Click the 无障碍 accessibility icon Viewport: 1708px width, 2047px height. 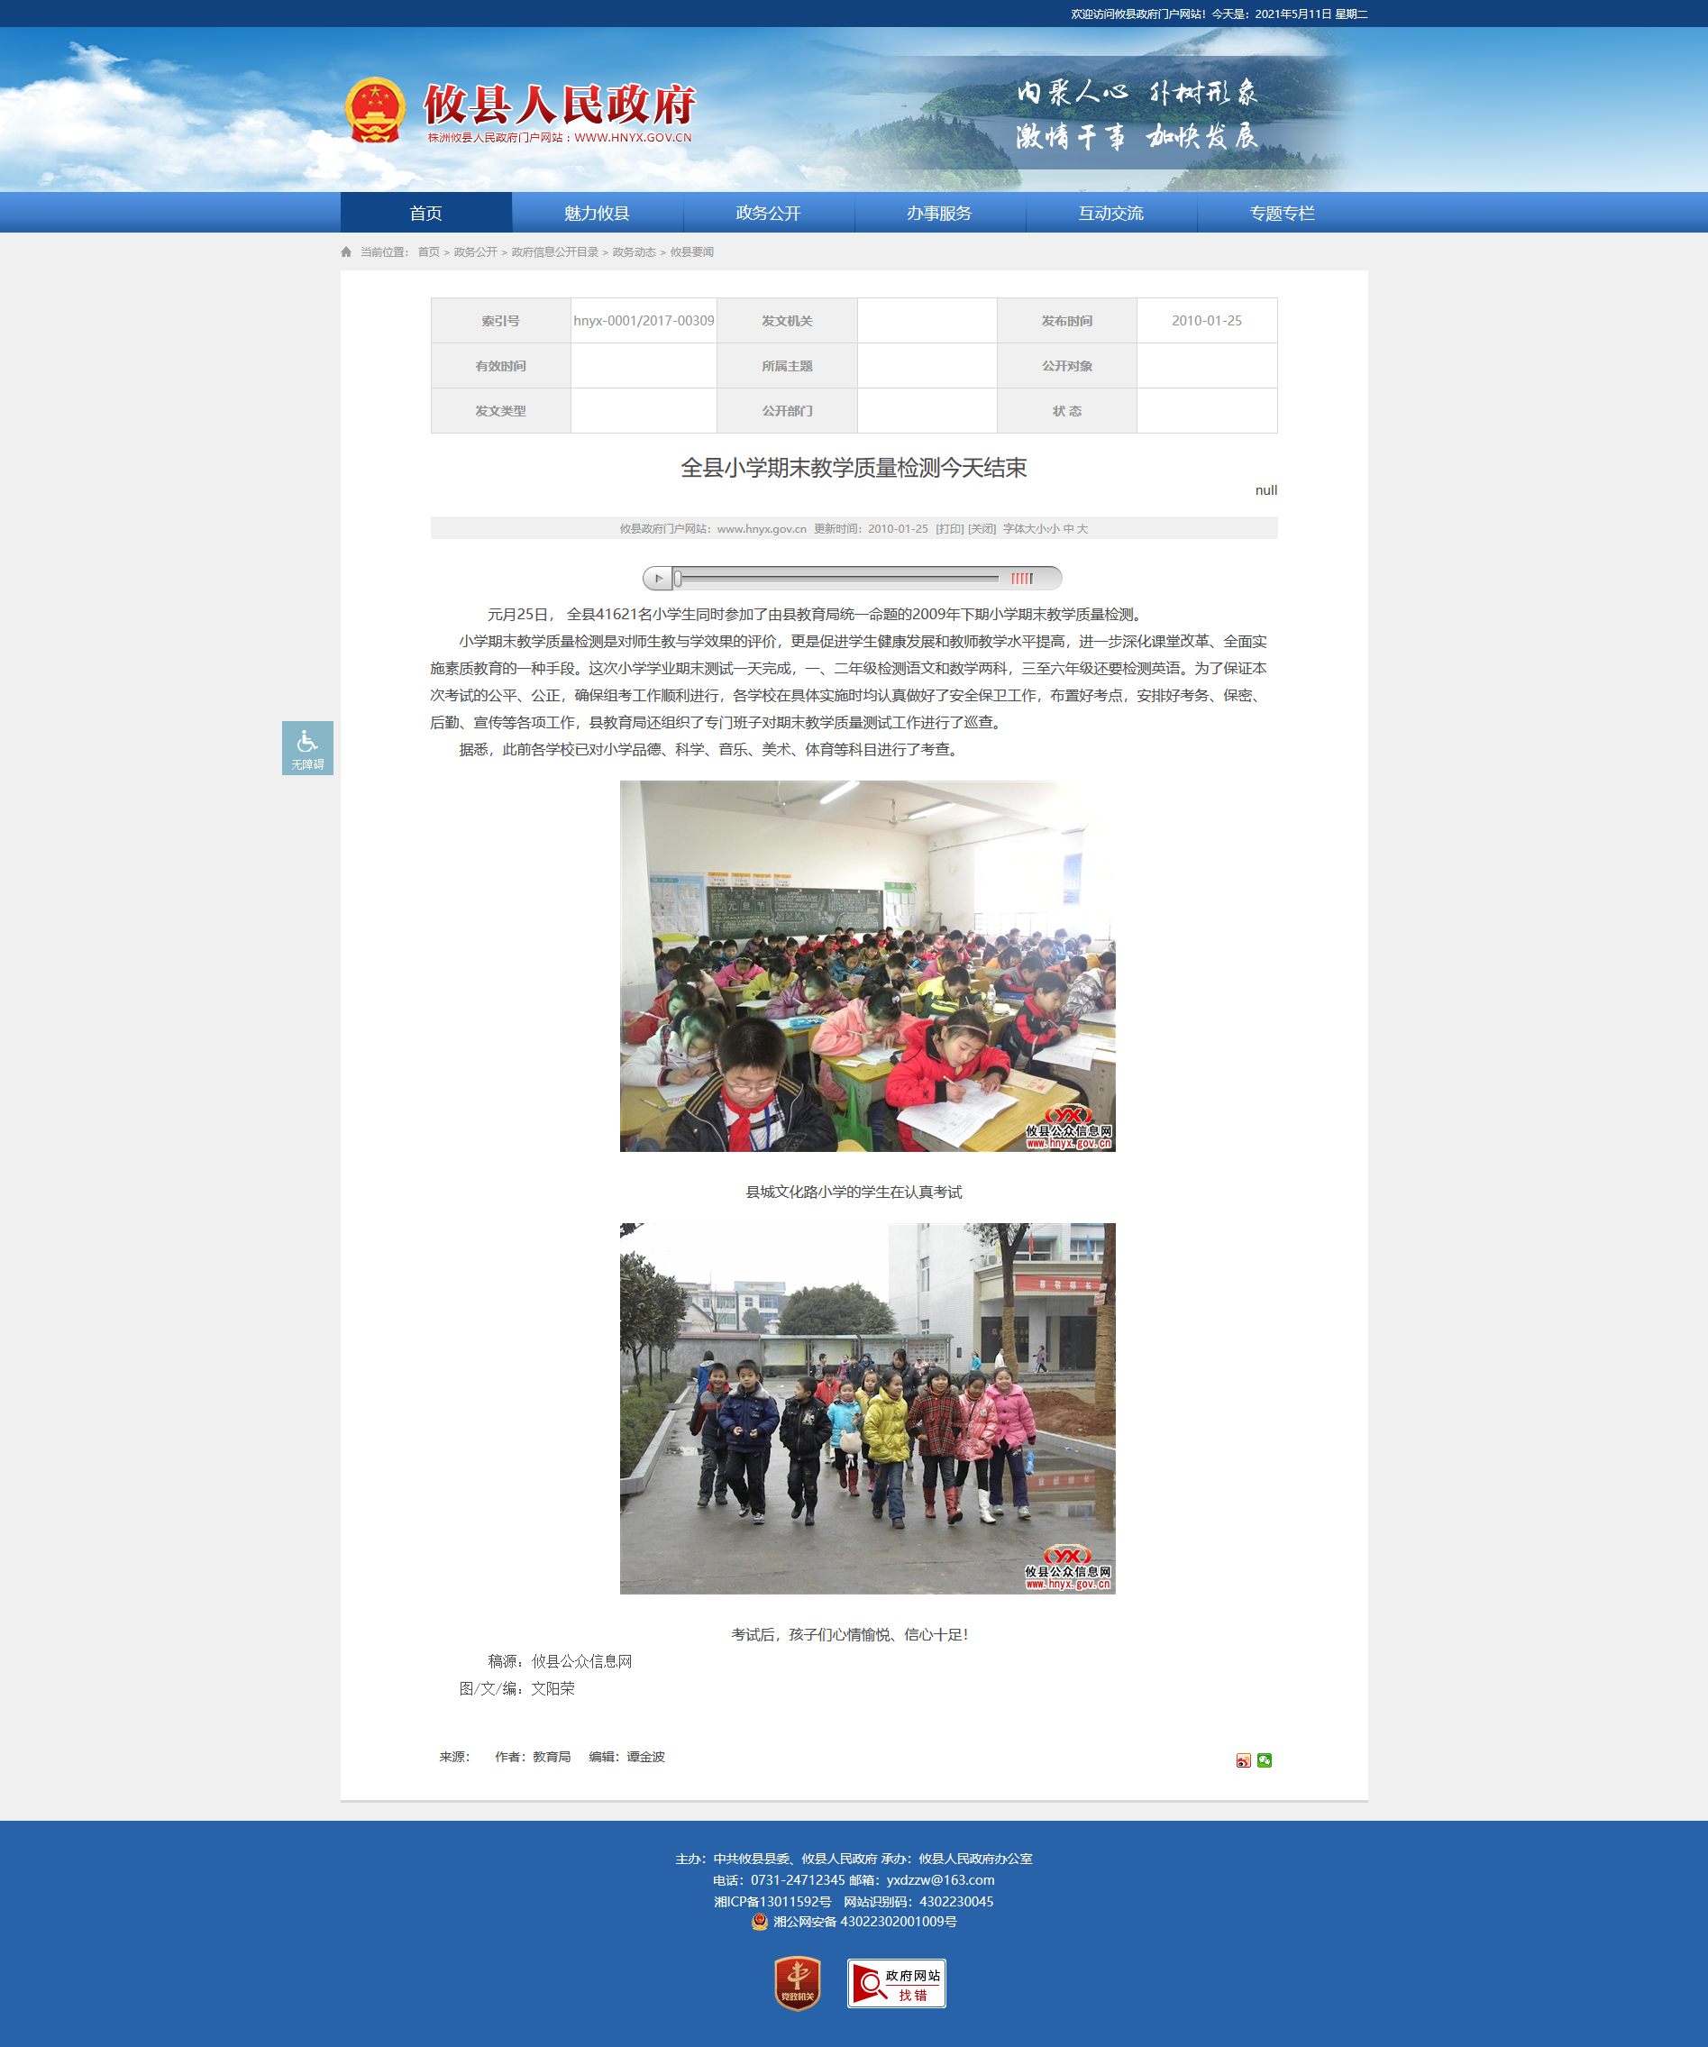tap(307, 749)
